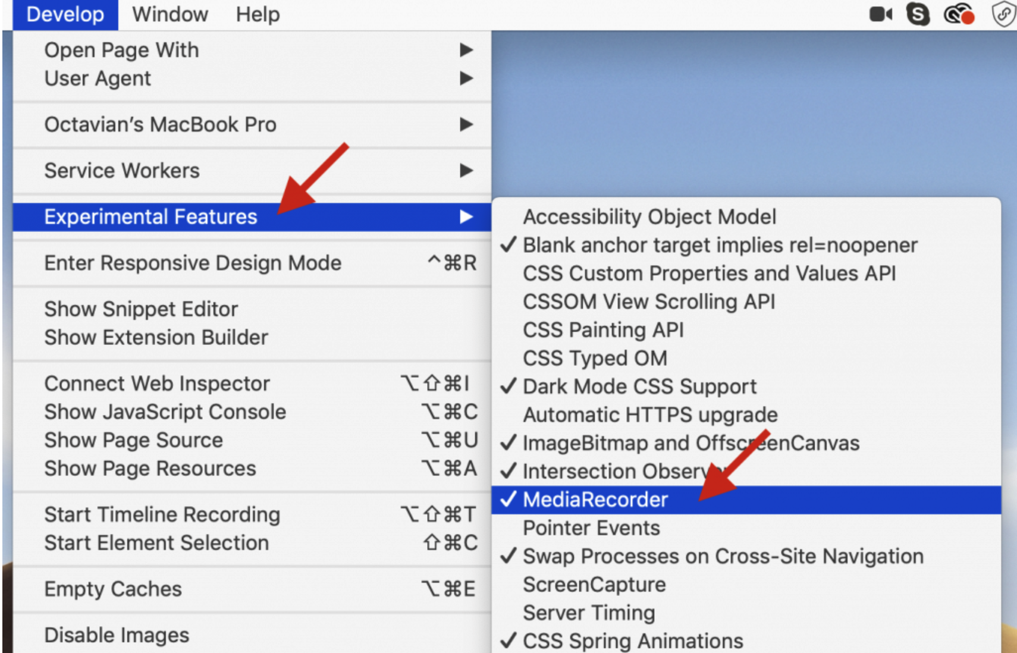Expand Octavian's MacBook Pro submenu
The width and height of the screenshot is (1017, 653).
(252, 124)
